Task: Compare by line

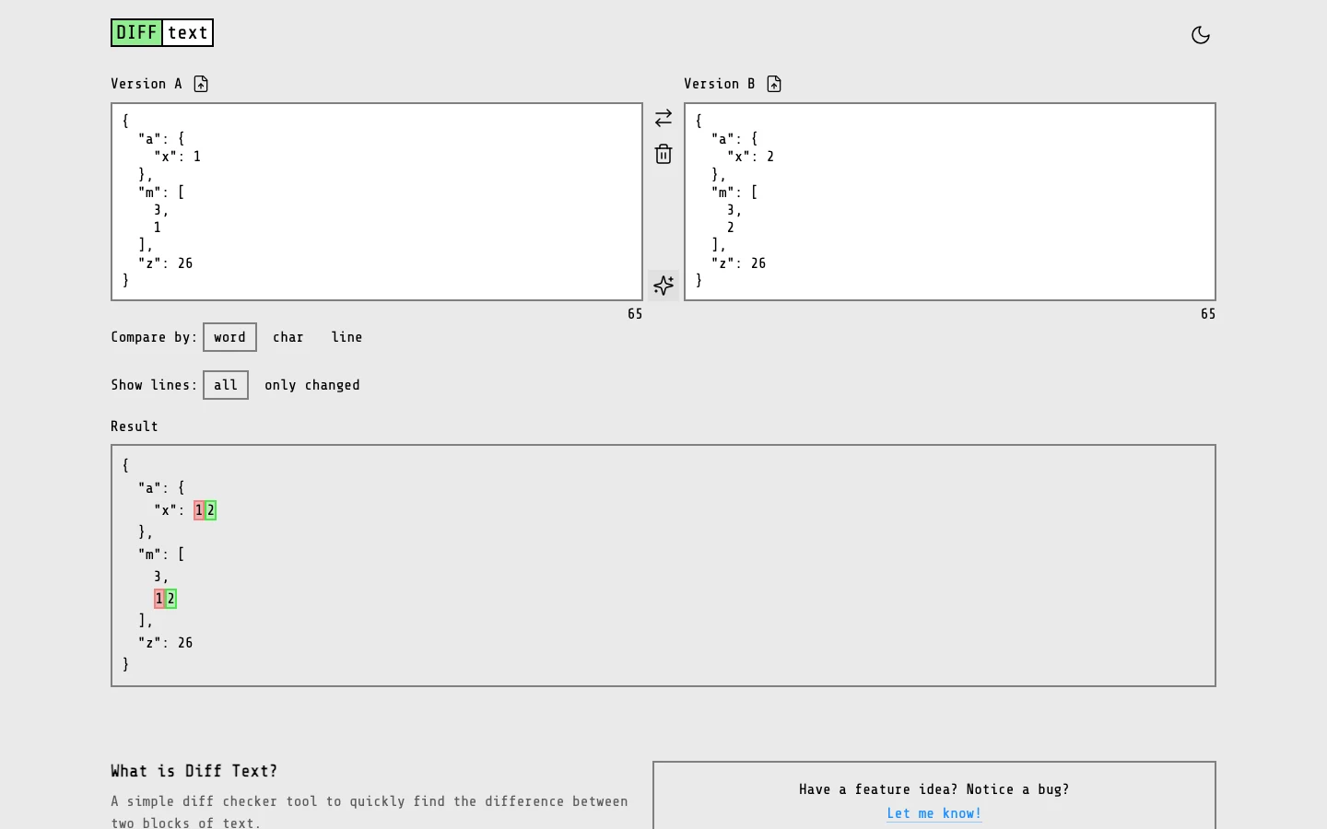Action: (347, 337)
